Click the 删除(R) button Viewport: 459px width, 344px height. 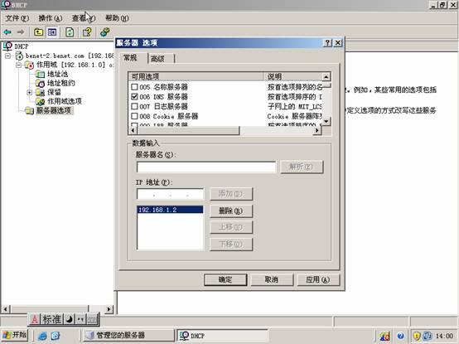(231, 211)
